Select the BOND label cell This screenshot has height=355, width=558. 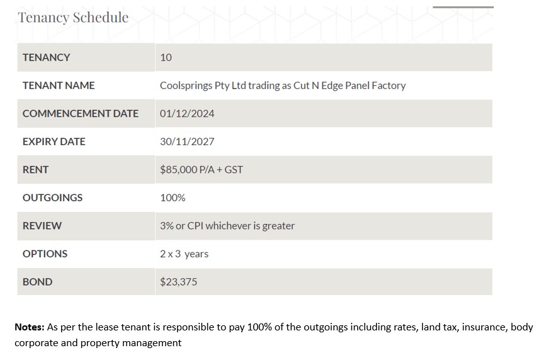(86, 282)
